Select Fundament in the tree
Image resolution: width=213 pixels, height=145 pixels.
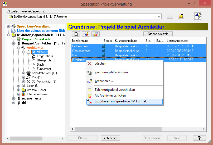tap(44, 69)
